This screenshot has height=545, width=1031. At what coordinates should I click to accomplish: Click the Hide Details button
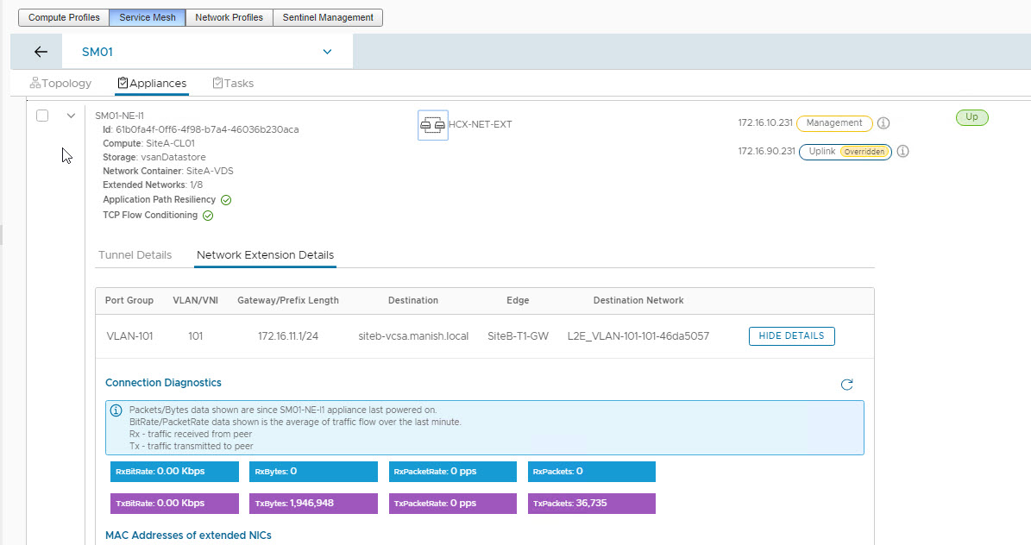click(x=791, y=335)
